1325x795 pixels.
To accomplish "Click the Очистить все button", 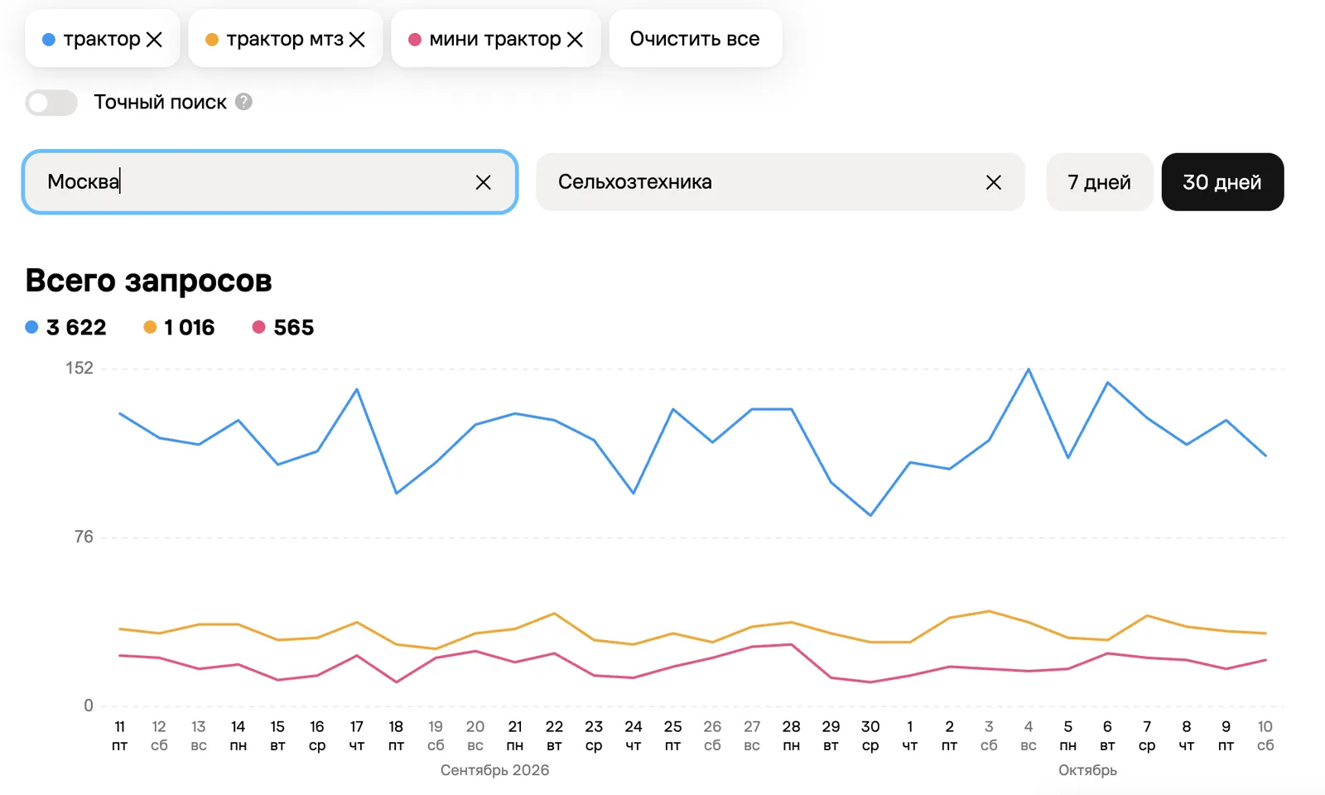I will [695, 39].
